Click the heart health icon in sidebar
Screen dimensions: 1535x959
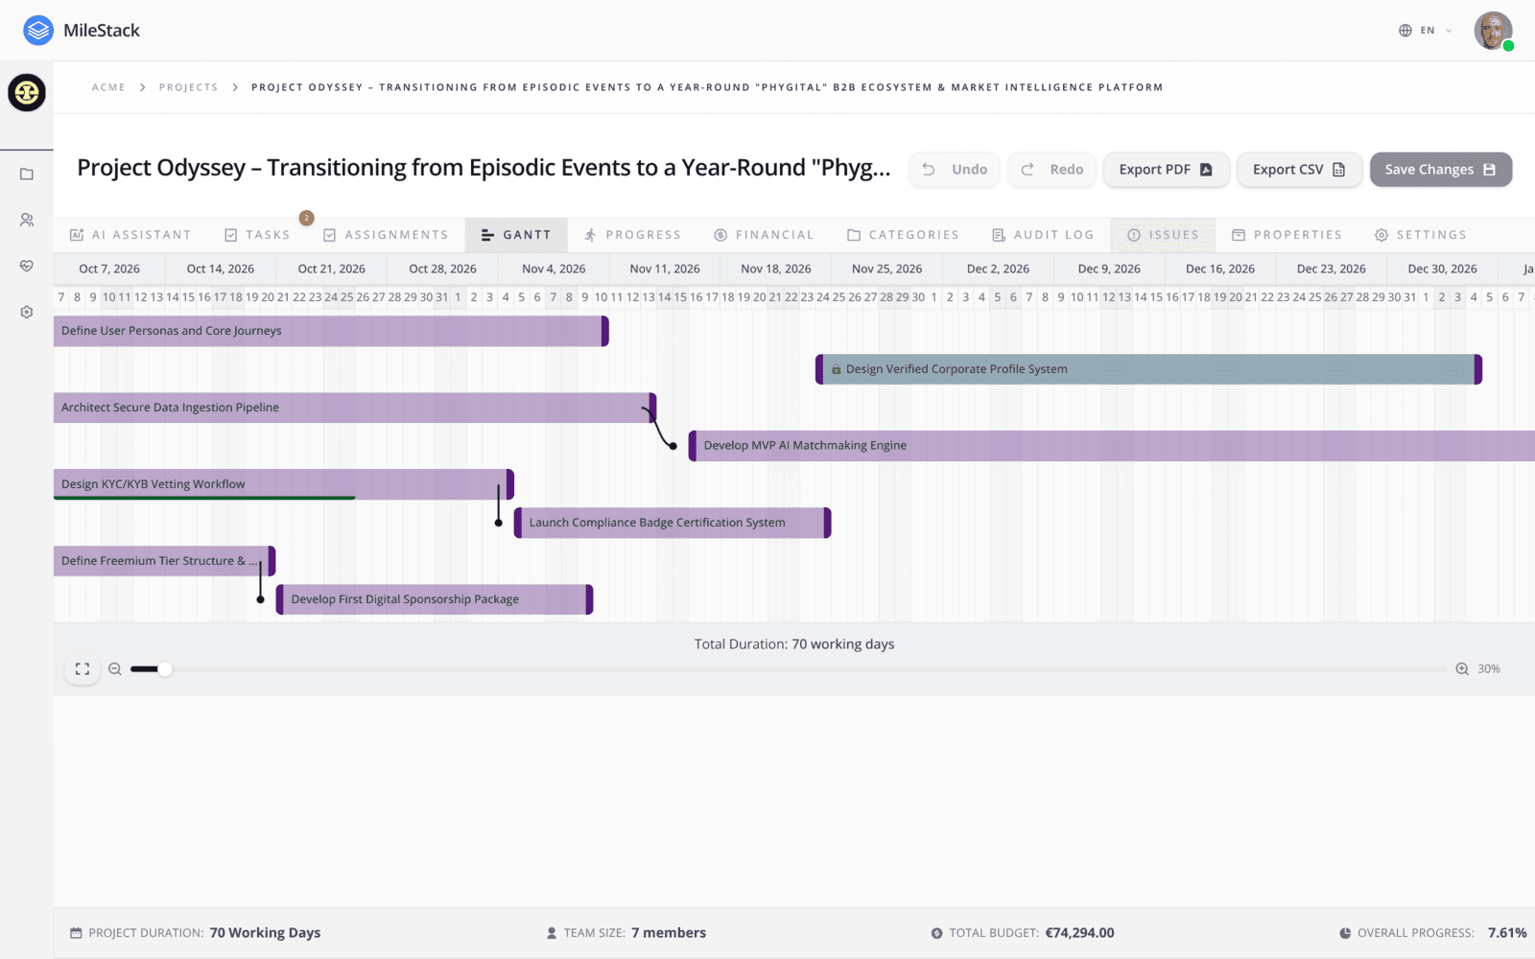point(27,266)
